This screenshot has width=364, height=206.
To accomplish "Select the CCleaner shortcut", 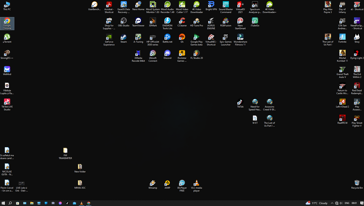I will pyautogui.click(x=182, y=22).
